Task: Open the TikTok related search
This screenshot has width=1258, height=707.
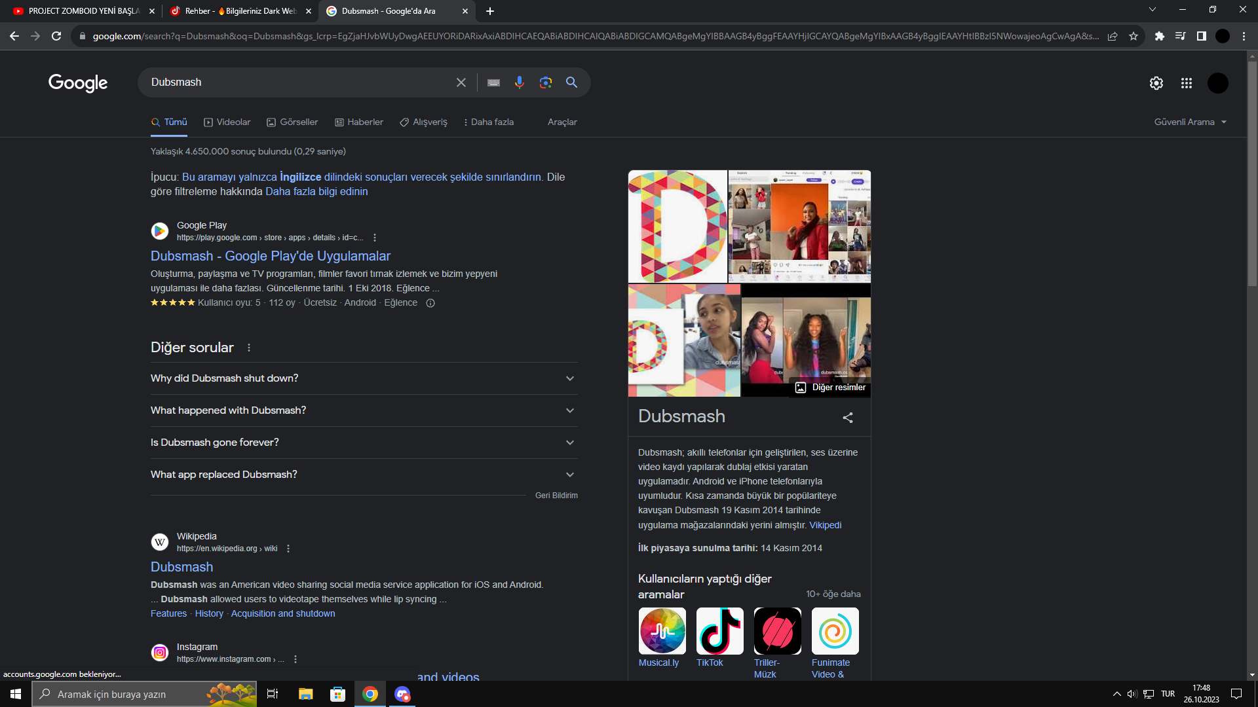Action: click(x=719, y=638)
